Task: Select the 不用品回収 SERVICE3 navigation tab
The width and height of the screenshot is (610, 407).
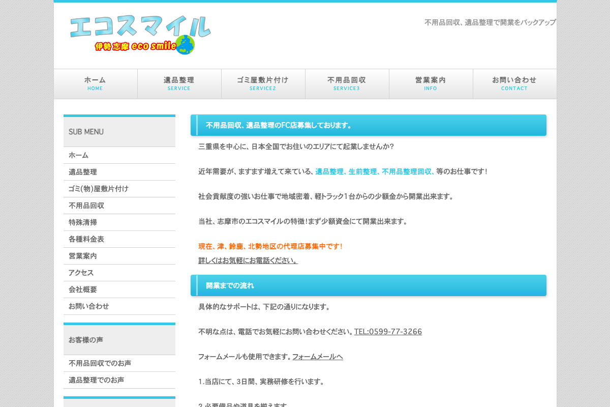Action: tap(347, 84)
